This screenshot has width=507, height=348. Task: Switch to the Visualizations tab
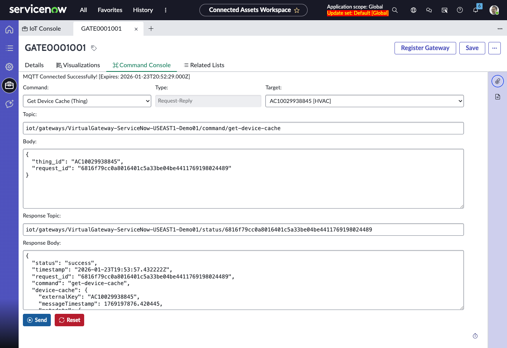(78, 65)
